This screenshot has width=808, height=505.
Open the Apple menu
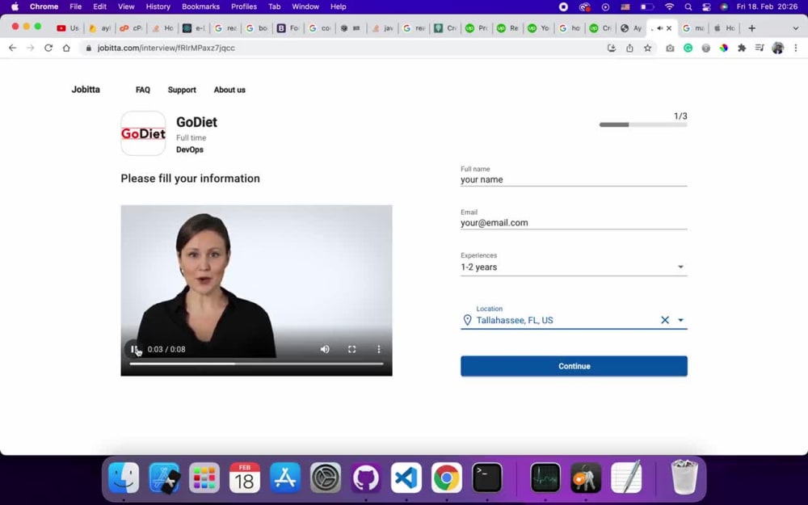pos(15,6)
